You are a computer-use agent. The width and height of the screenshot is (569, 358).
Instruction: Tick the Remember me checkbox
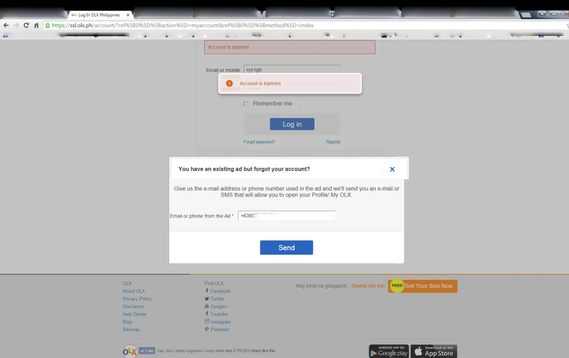[246, 104]
